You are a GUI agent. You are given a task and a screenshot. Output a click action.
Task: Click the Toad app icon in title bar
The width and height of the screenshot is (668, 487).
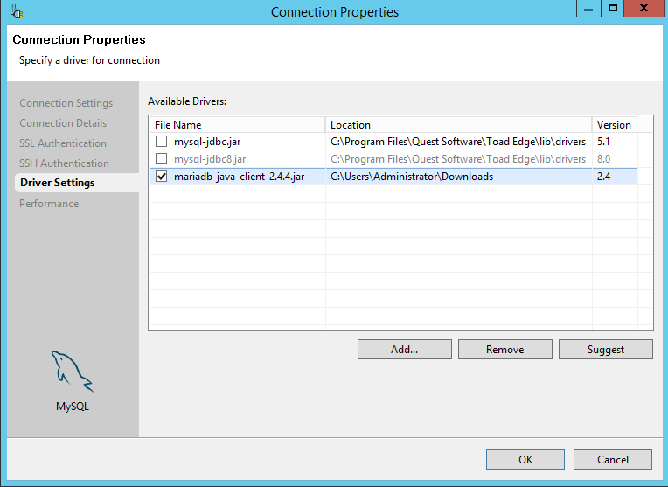pyautogui.click(x=17, y=12)
